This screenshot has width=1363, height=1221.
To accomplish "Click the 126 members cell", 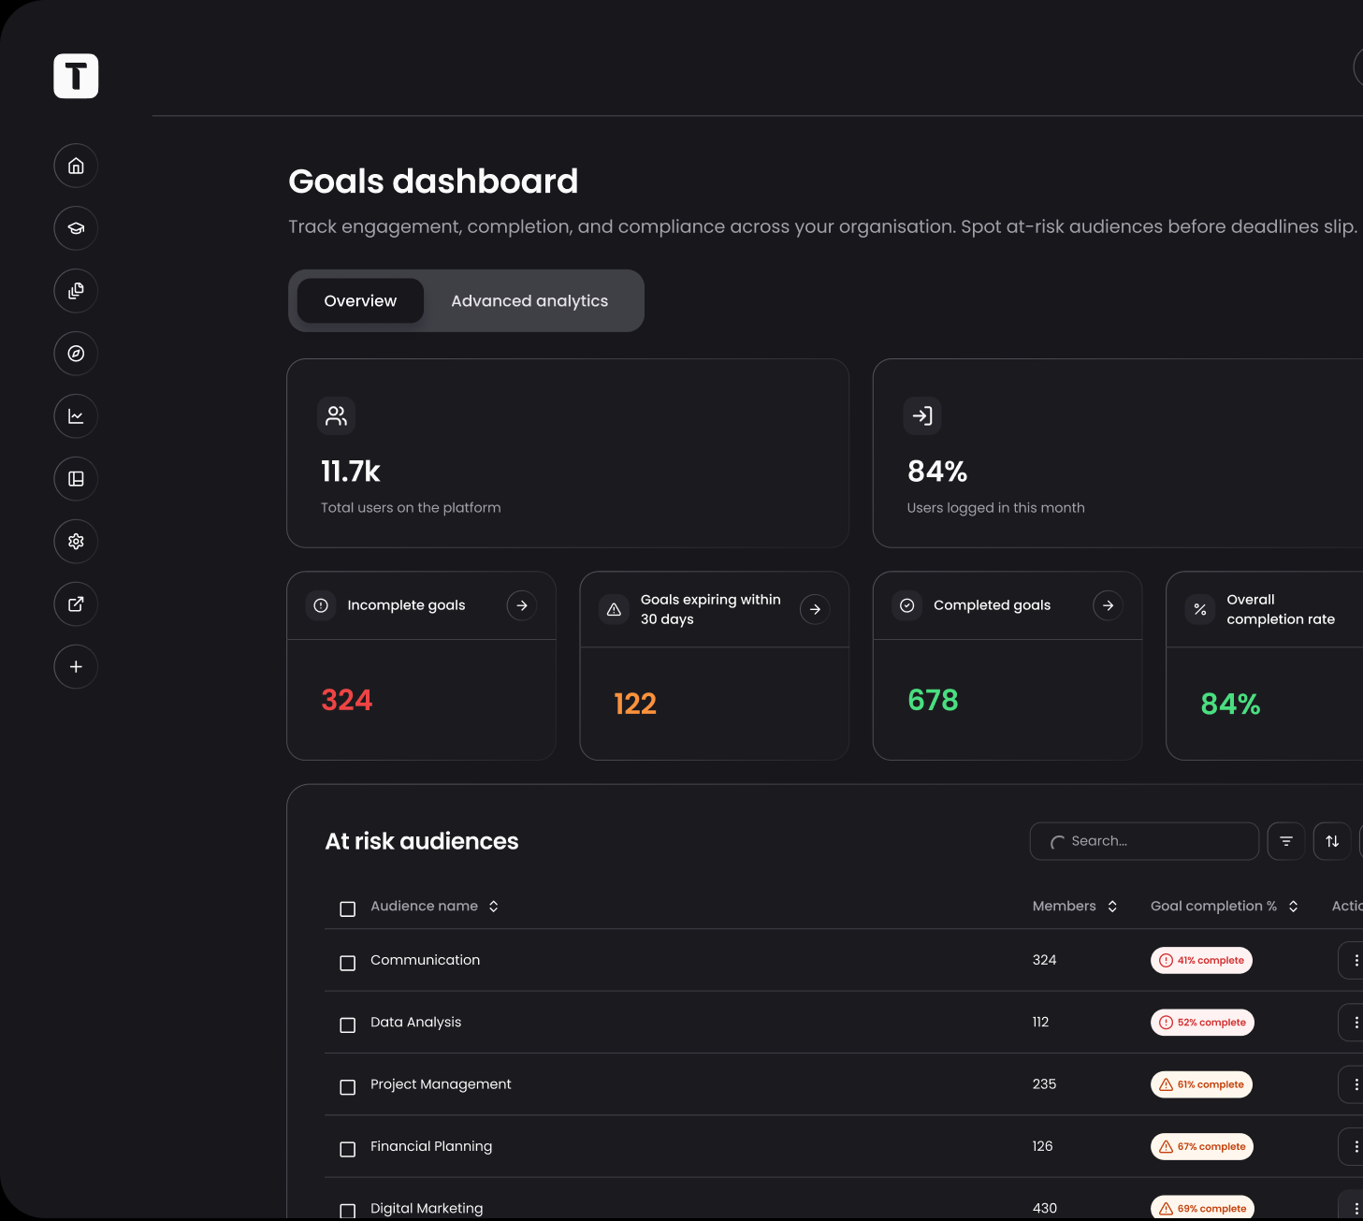I will pos(1042,1146).
